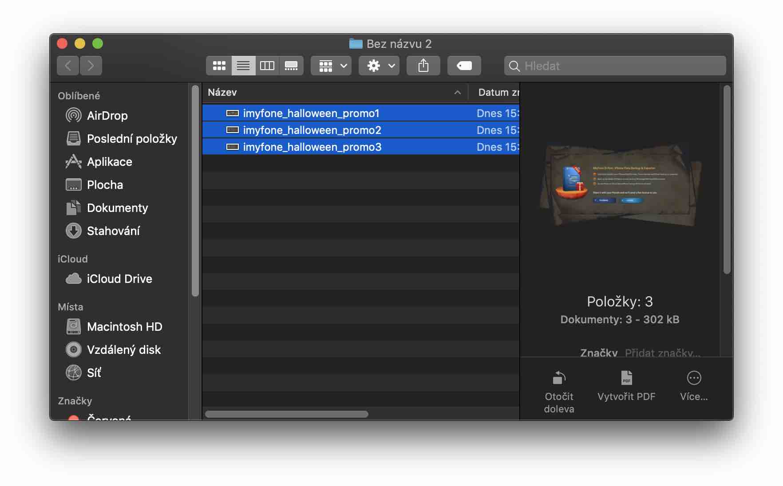This screenshot has width=783, height=486.
Task: Click the Plocha desktop icon
Action: pyautogui.click(x=74, y=185)
